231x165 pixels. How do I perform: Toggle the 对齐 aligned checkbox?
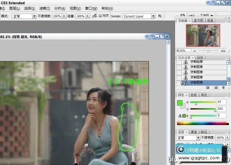(101, 16)
